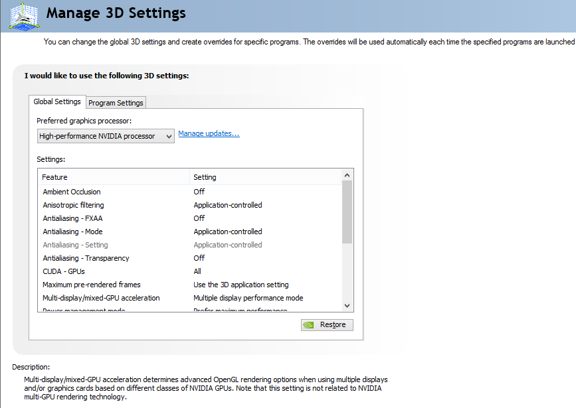Click the settings list scrollbar thumb
This screenshot has height=408, width=576.
pyautogui.click(x=347, y=212)
